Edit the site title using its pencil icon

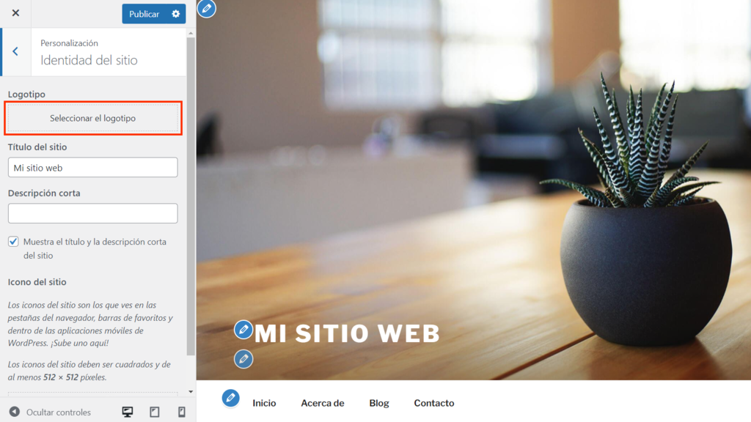[243, 330]
